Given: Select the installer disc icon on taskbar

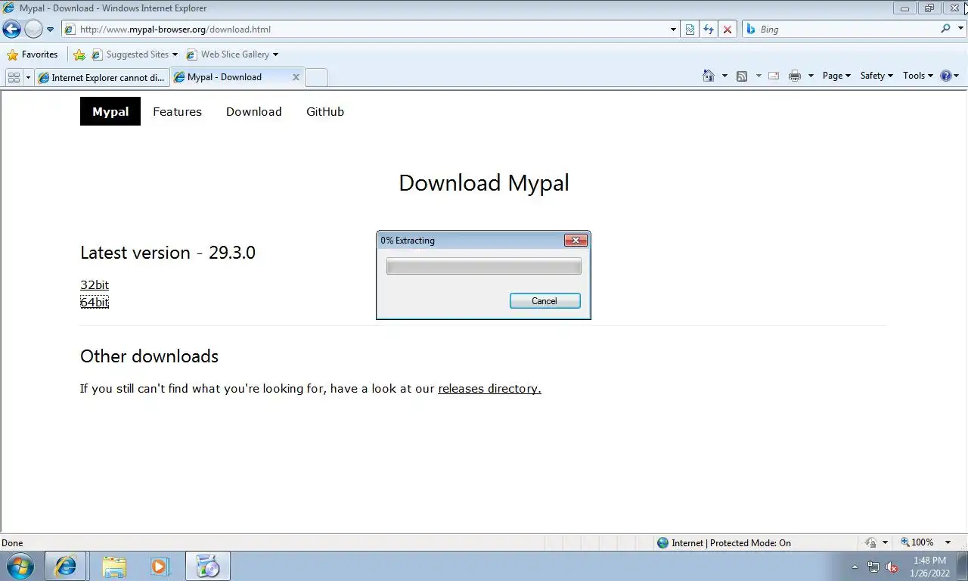Looking at the screenshot, I should pyautogui.click(x=207, y=566).
